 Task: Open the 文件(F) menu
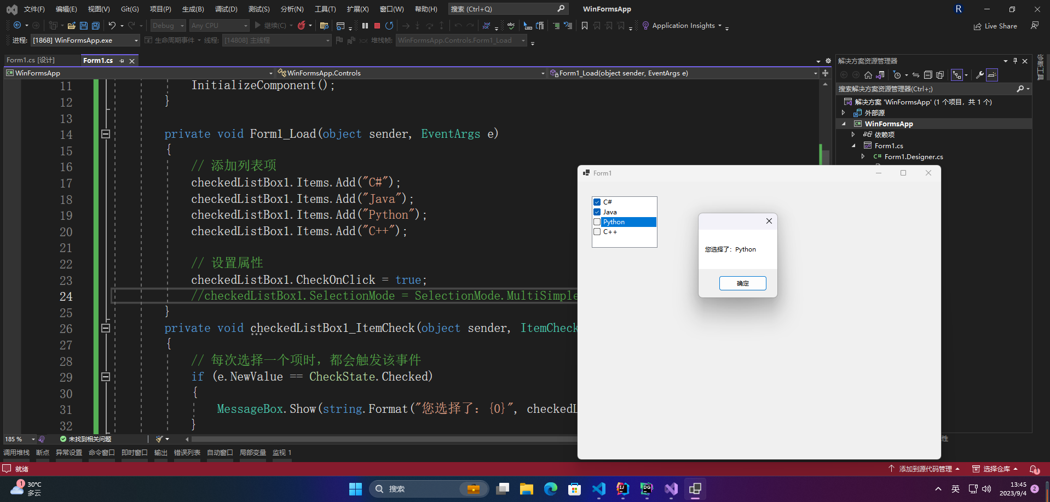tap(34, 9)
